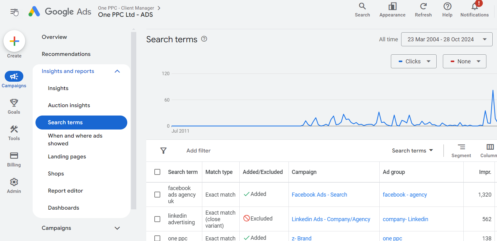Screen dimensions: 497x241
Task: Open the Help question mark icon
Action: tap(447, 6)
